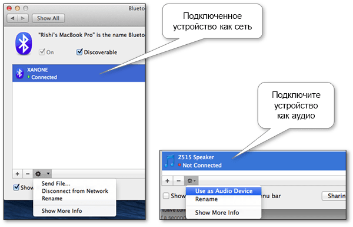The width and height of the screenshot is (353, 227).
Task: Choose Disconnect from Network
Action: (x=75, y=191)
